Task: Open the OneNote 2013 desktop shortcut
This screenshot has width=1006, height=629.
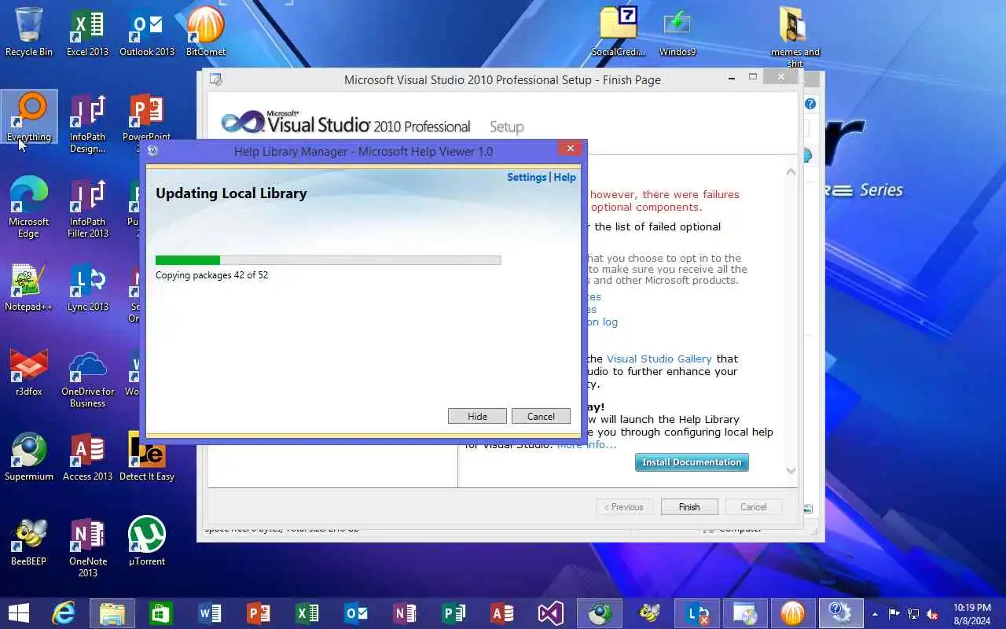Action: pos(87,547)
